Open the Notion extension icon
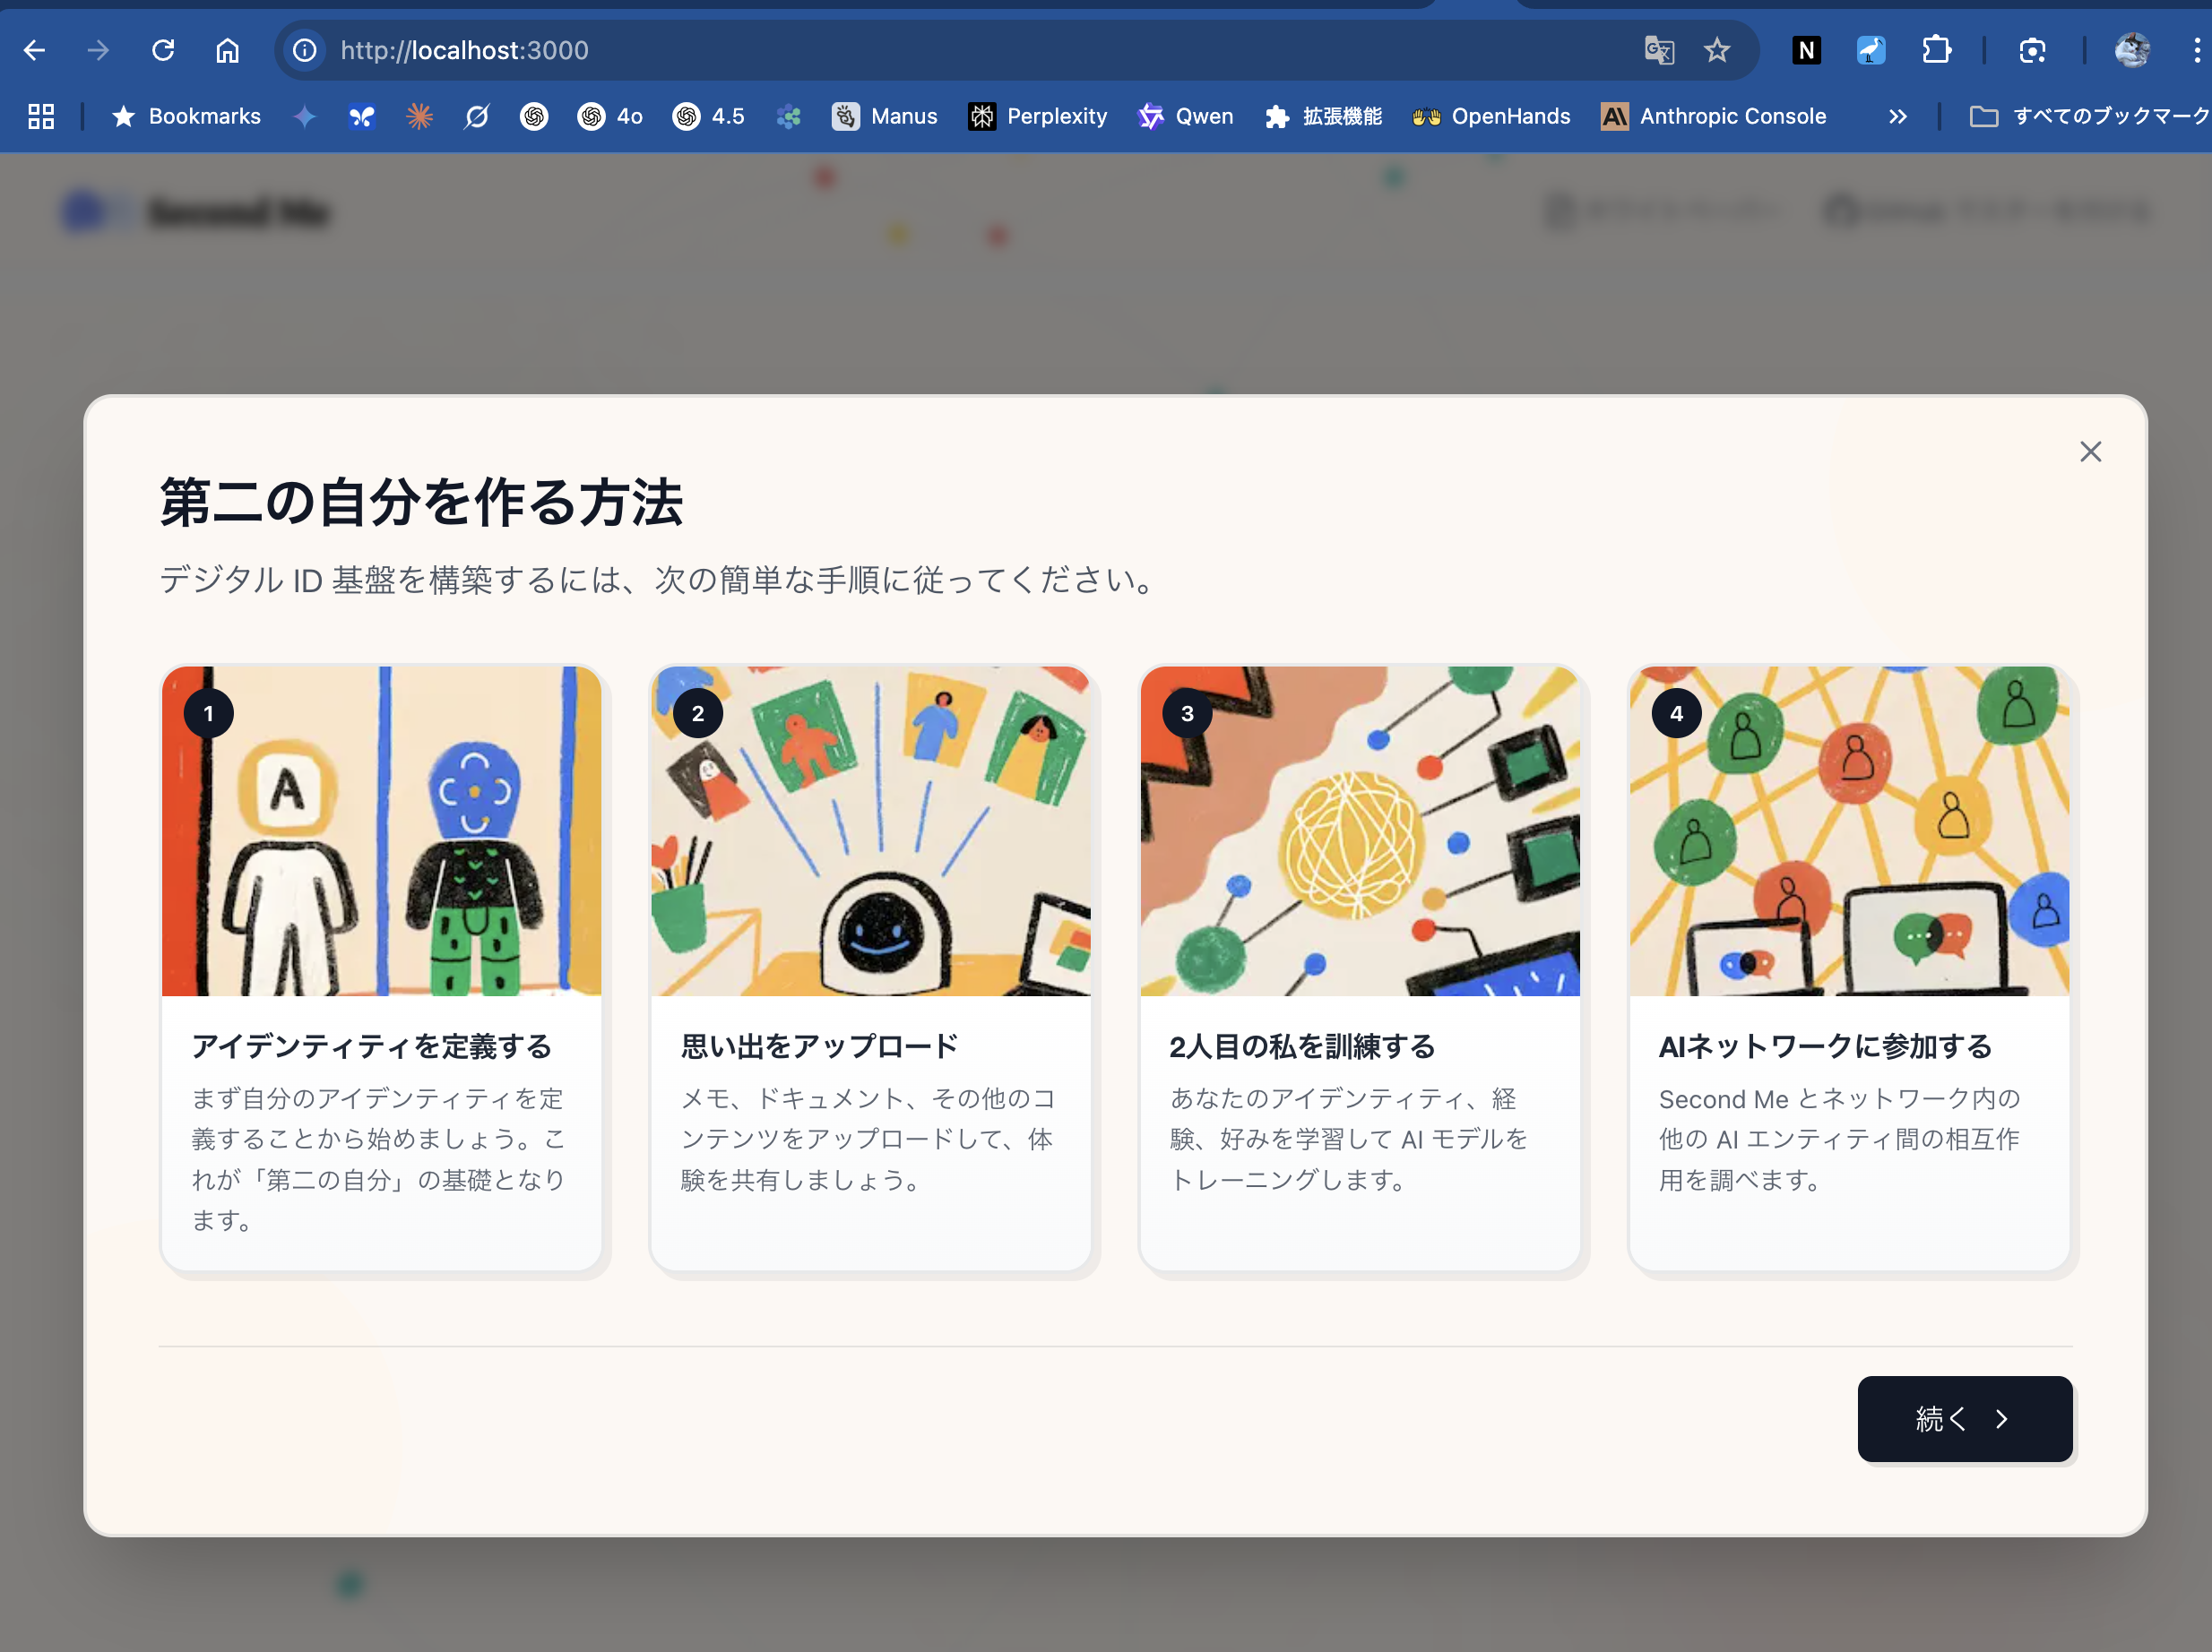Viewport: 2212px width, 1652px height. pos(1806,50)
